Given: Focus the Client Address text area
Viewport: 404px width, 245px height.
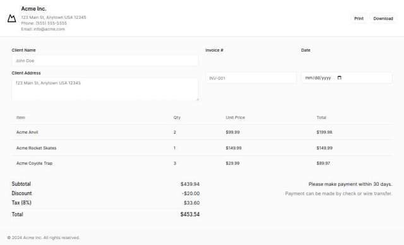Looking at the screenshot, I should 105,89.
